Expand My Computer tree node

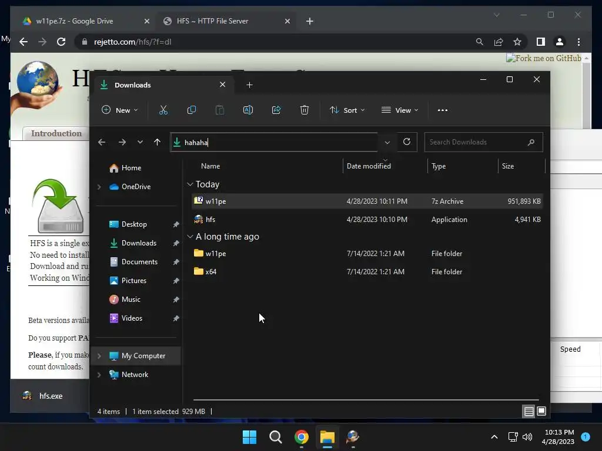[99, 356]
